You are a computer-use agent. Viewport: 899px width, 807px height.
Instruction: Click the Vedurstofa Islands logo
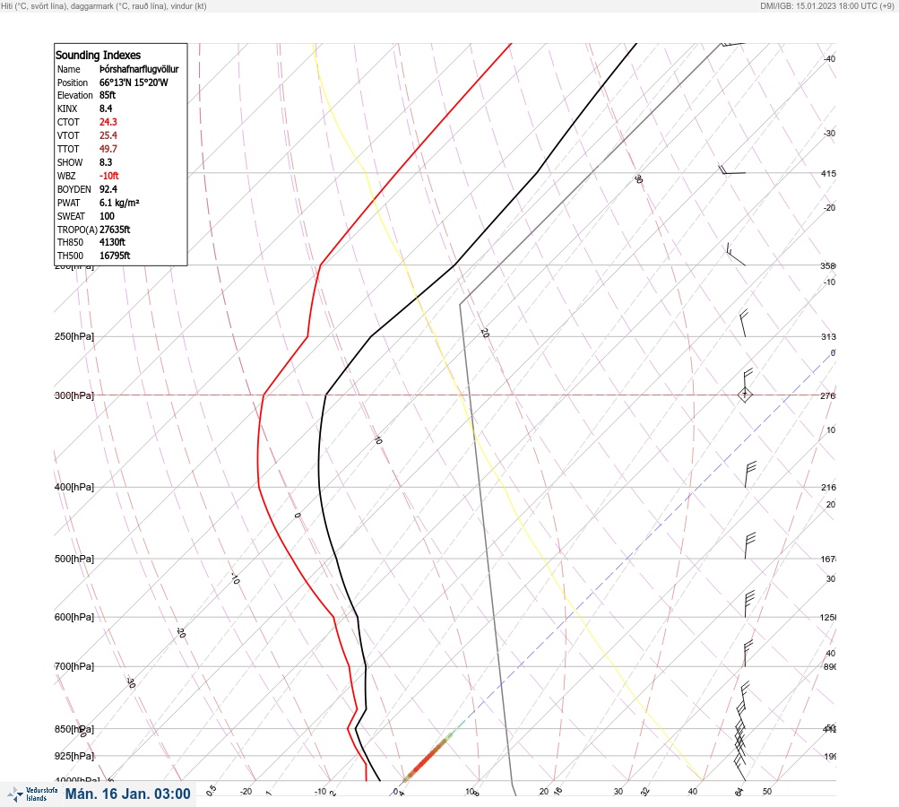pyautogui.click(x=32, y=794)
